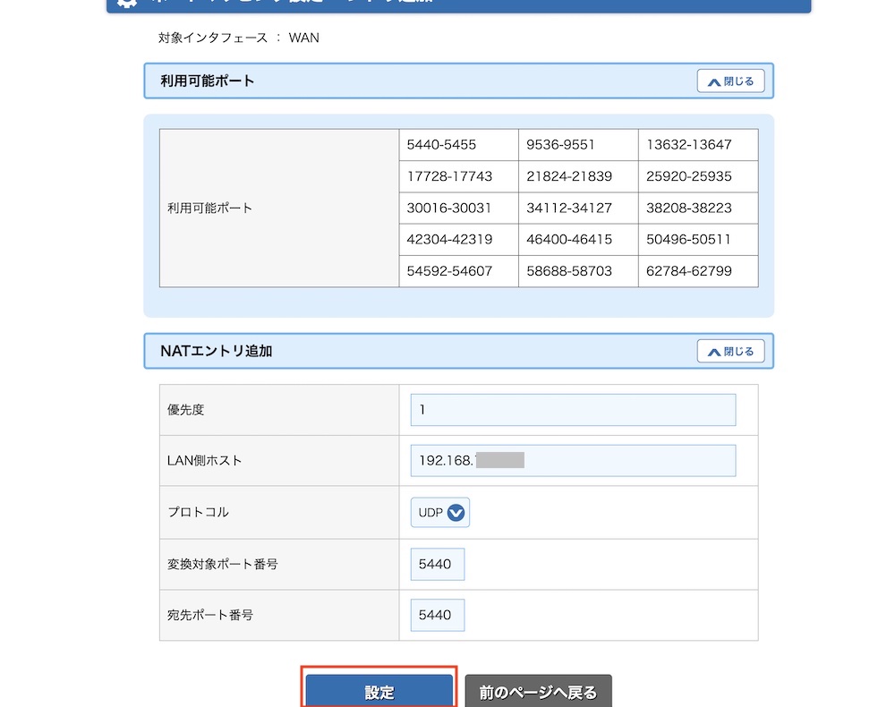The width and height of the screenshot is (895, 707).
Task: Collapse the NATエントリ追加 section with 閉じる
Action: (730, 352)
